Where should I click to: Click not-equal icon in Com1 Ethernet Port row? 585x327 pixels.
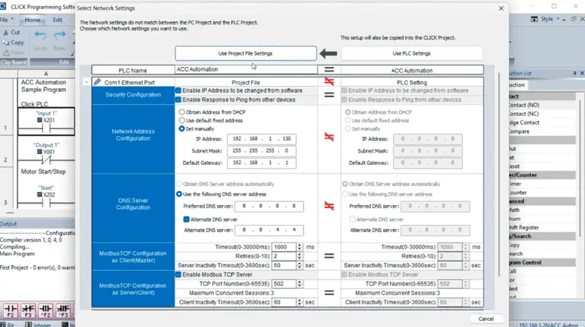(329, 81)
